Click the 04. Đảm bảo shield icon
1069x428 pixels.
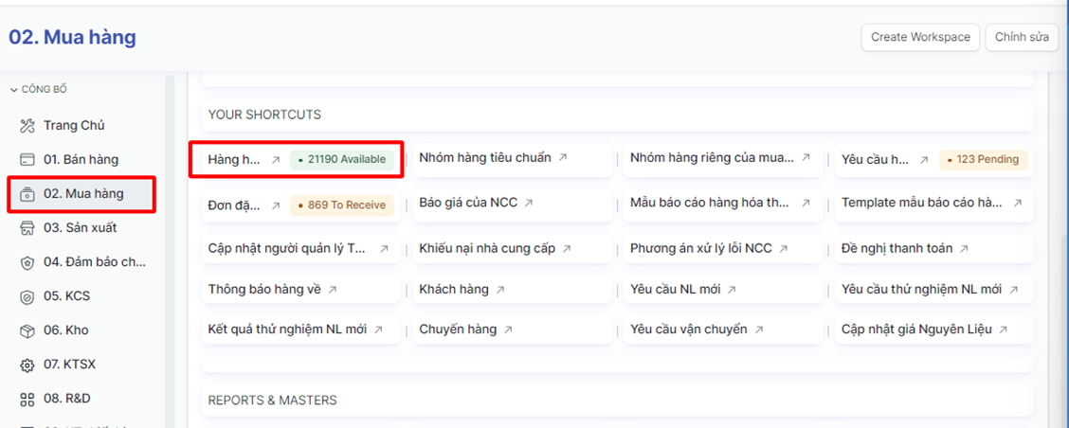(x=27, y=262)
